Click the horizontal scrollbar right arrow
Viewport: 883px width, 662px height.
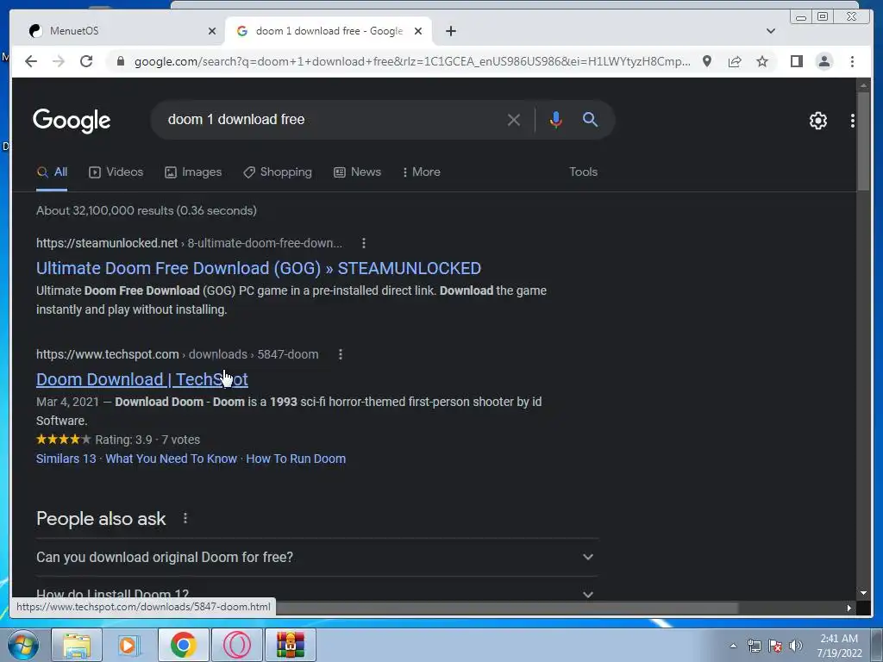[x=849, y=608]
